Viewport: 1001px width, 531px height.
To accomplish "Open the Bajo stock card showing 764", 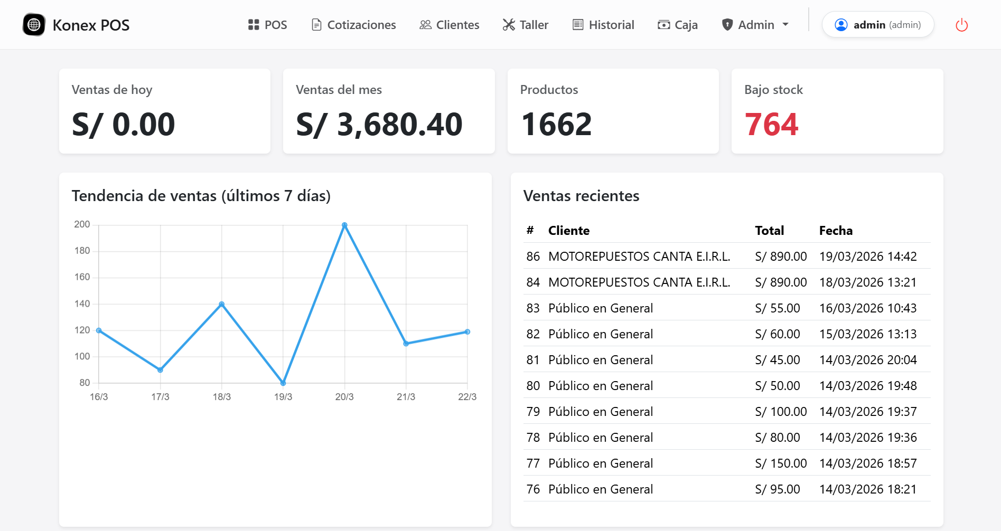I will [x=837, y=111].
